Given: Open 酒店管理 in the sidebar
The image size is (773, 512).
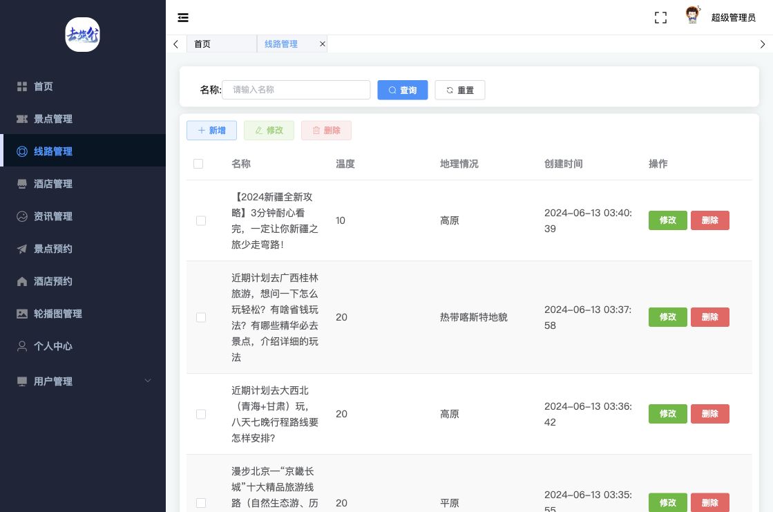Looking at the screenshot, I should click(83, 184).
